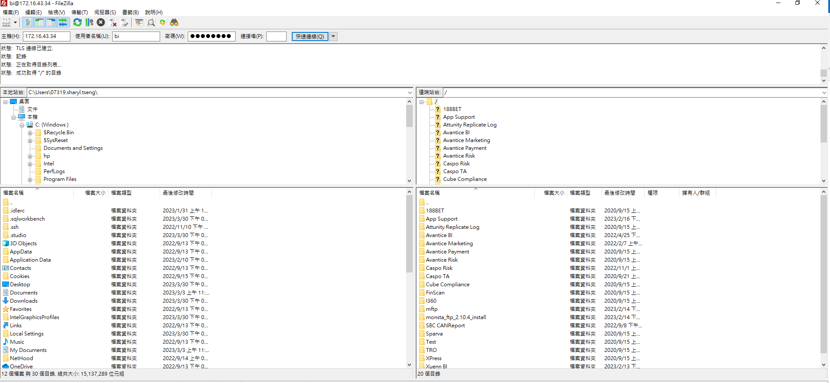Open the Site Manager dropdown arrow
The width and height of the screenshot is (830, 383).
tap(15, 22)
